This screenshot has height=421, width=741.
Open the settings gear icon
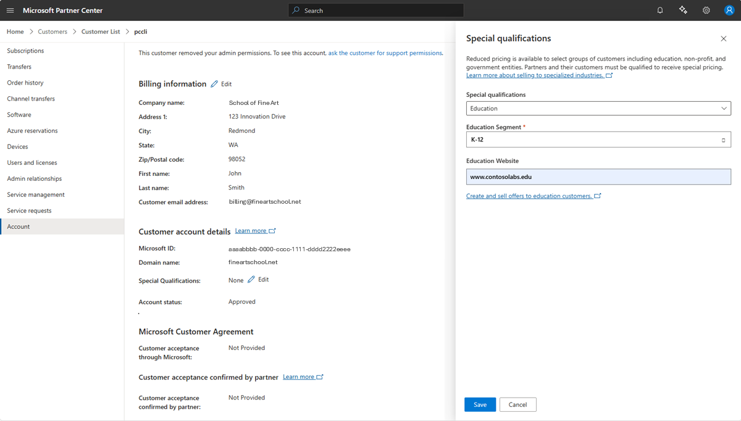pos(706,10)
